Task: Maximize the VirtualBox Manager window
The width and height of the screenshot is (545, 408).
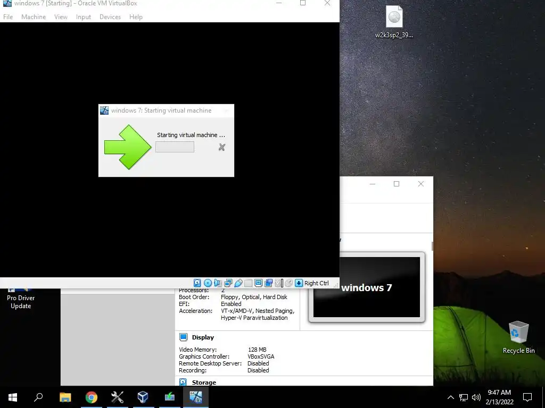Action: 396,184
